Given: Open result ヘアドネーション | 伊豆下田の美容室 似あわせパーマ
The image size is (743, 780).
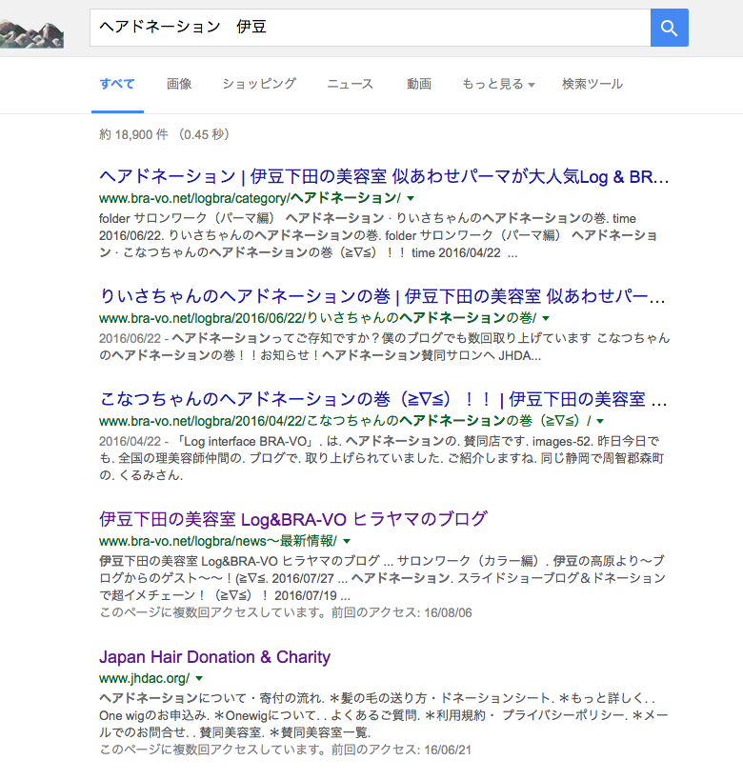Looking at the screenshot, I should (x=384, y=176).
